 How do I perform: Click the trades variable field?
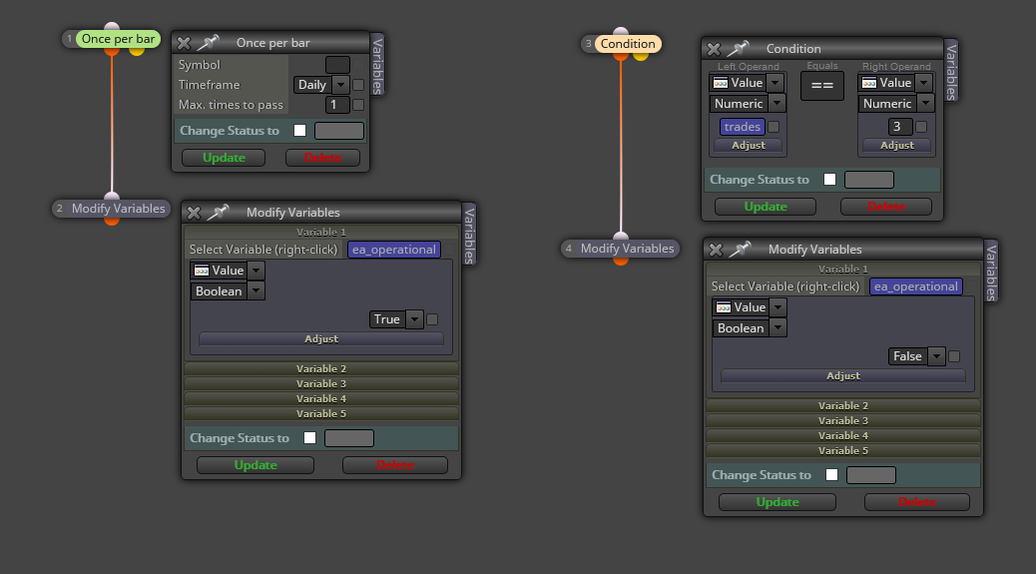(742, 127)
